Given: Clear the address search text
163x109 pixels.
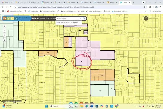Looking at the screenshot, I should (x=80, y=18).
